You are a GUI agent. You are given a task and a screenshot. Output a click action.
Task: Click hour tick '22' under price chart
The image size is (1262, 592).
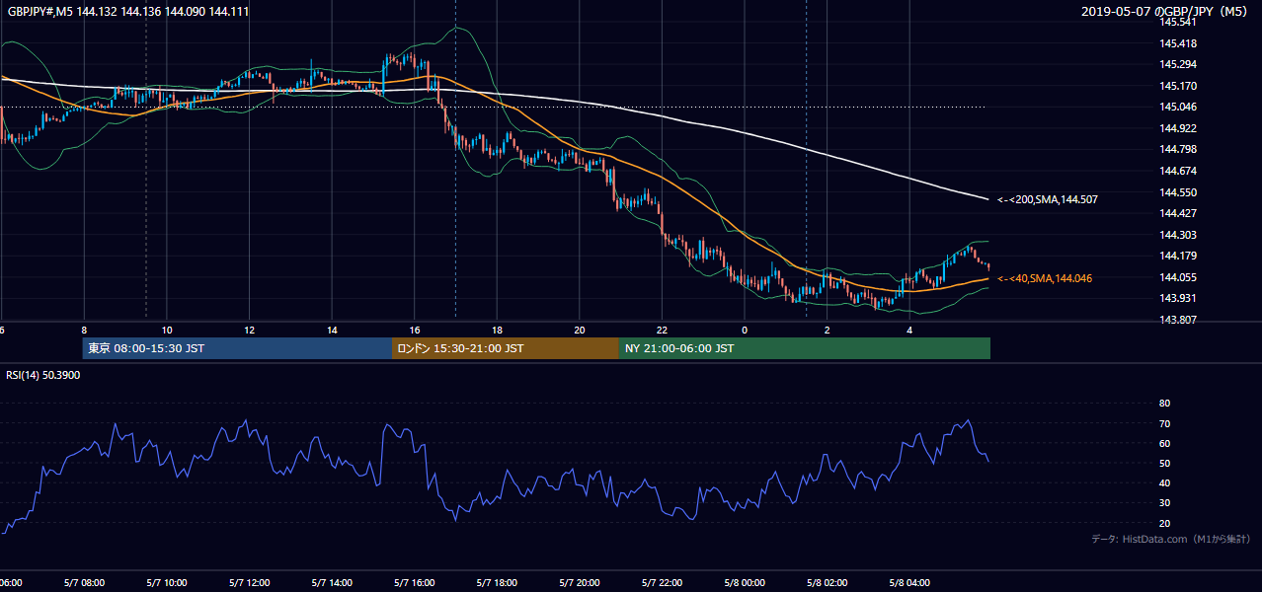tap(663, 330)
